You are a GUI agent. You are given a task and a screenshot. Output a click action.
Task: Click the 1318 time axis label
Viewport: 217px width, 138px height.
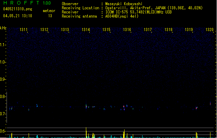pos(168,29)
